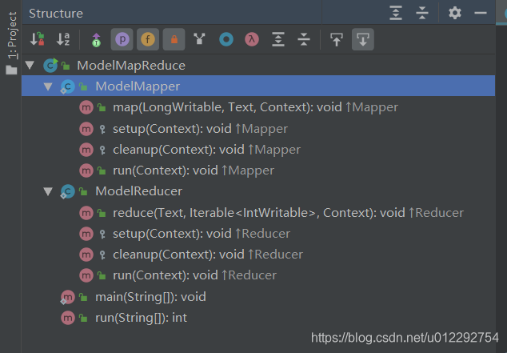
Task: Click method icon beside Mapper run(Context)
Action: coord(86,170)
